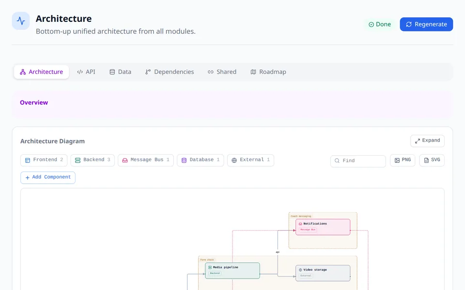Click the image icon in PNG button
Viewport: 465px width, 290px height.
[397, 160]
